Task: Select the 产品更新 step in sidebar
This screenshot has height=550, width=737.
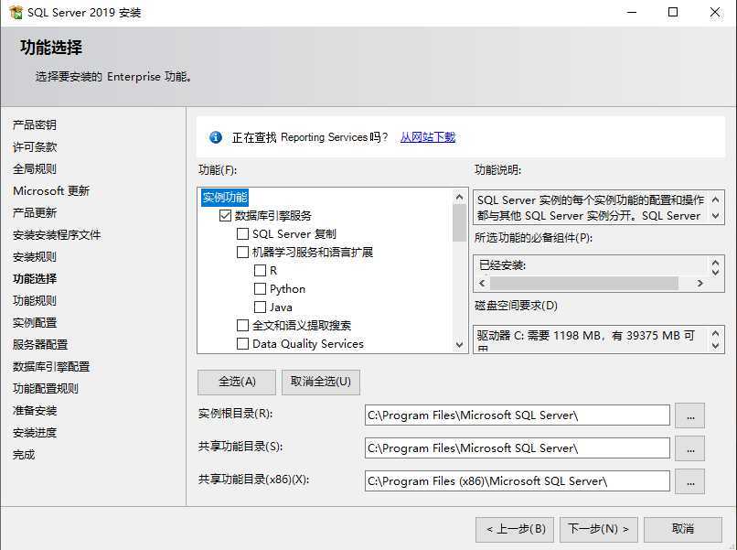Action: pos(35,213)
